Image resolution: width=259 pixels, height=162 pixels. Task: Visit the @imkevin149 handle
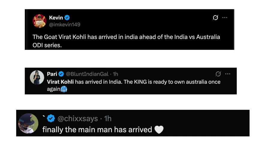(64, 25)
